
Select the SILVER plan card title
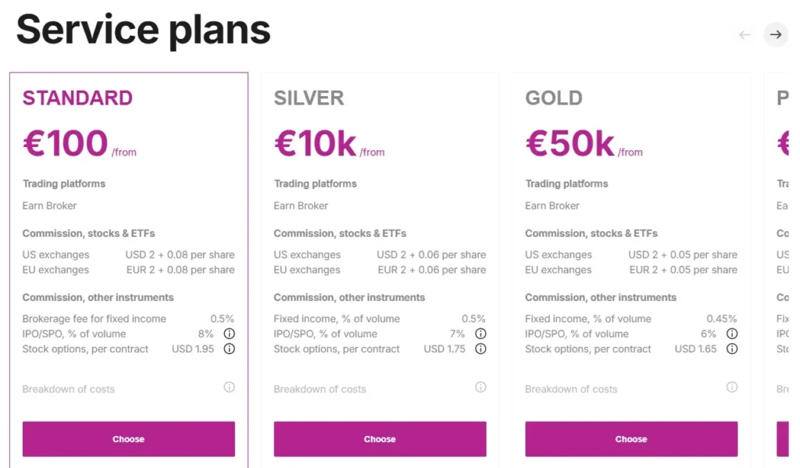coord(309,98)
